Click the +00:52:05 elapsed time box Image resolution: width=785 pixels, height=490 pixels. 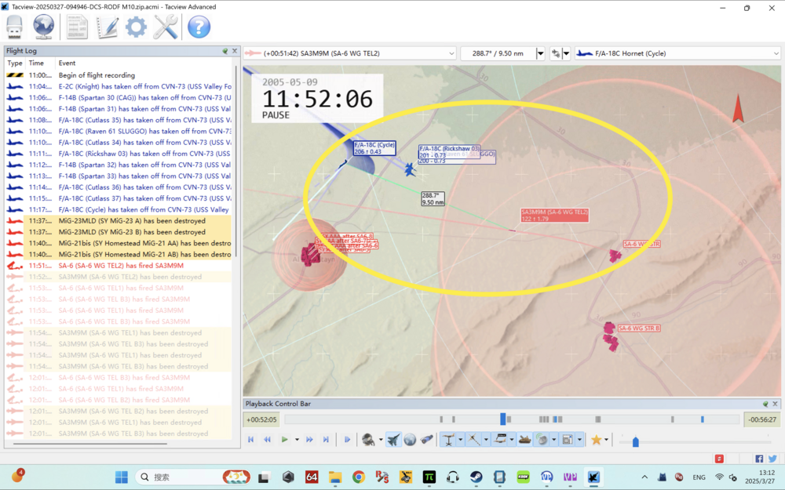click(262, 419)
